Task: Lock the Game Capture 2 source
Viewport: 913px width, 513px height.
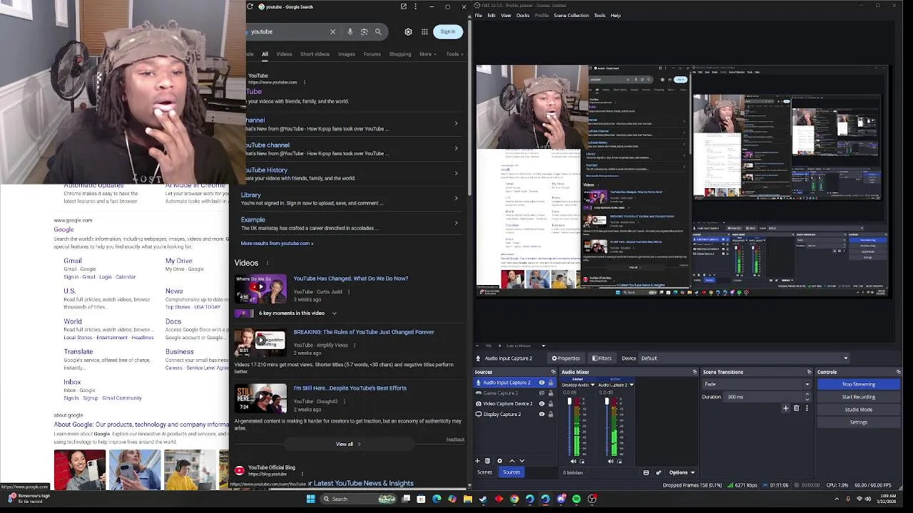Action: coord(551,393)
